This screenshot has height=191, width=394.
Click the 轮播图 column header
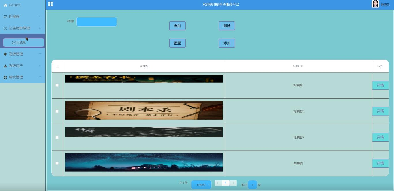click(144, 66)
